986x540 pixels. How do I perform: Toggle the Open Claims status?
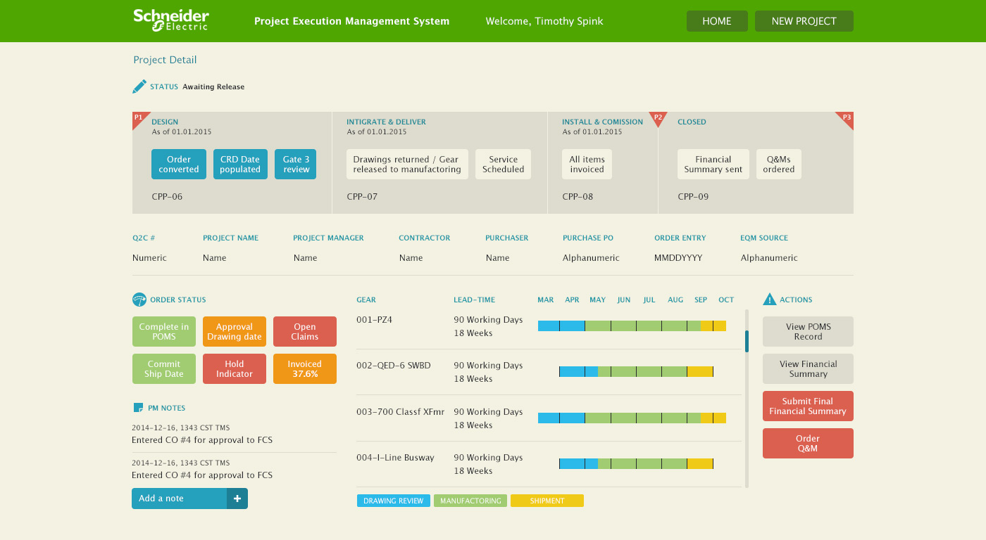pos(304,331)
